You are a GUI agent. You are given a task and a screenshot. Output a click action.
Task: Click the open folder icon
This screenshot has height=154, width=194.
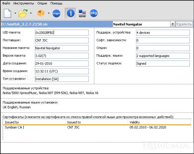(23, 13)
